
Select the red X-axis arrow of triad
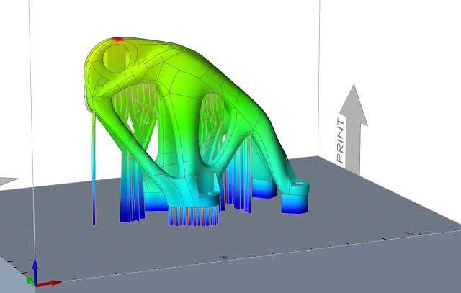(x=49, y=283)
